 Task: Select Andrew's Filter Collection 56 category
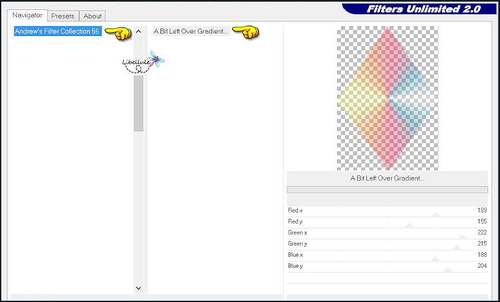(58, 31)
